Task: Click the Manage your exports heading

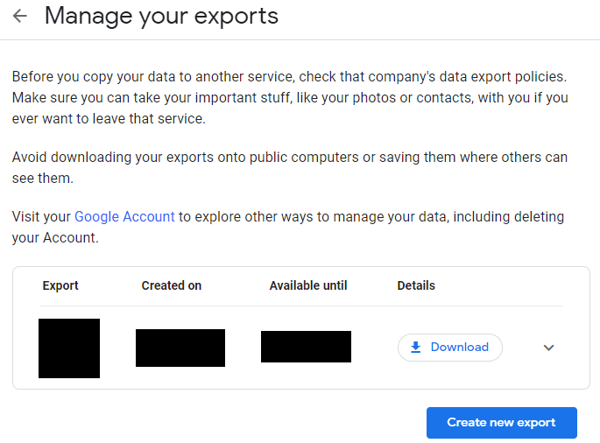Action: coord(161,16)
